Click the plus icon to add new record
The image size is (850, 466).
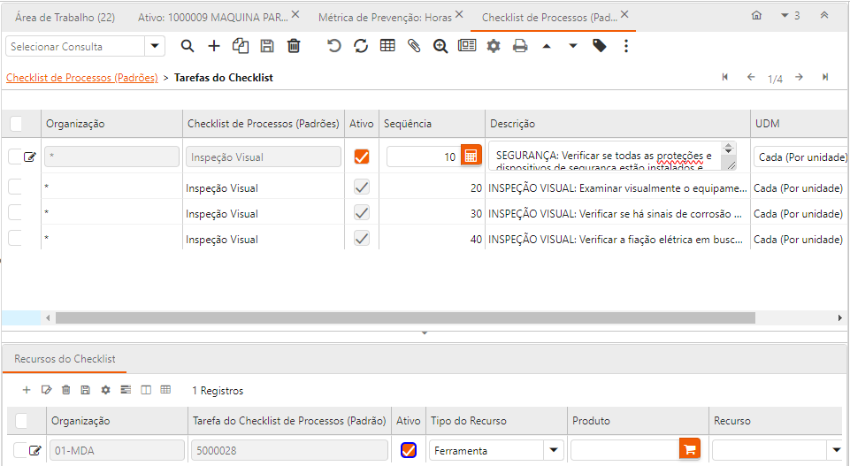click(214, 46)
